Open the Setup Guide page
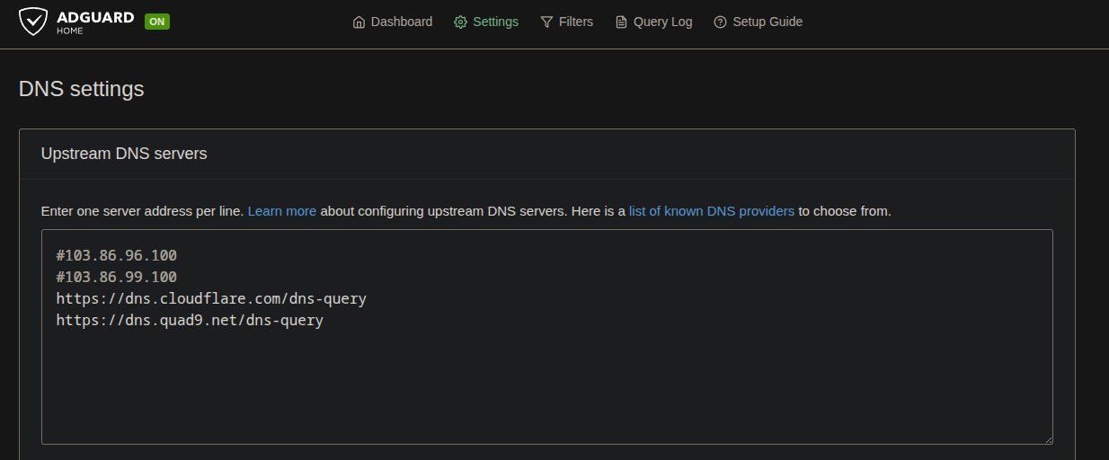 [759, 22]
